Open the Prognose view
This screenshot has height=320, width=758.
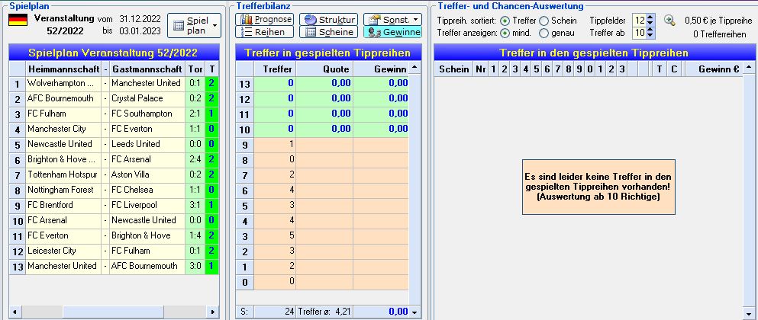click(x=264, y=19)
